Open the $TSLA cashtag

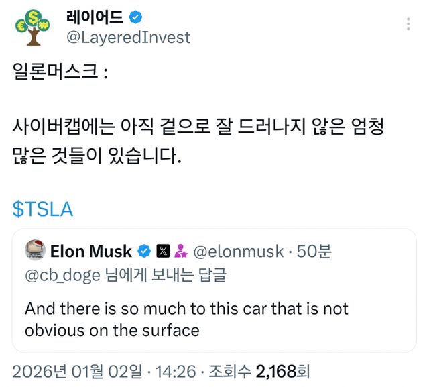pyautogui.click(x=43, y=209)
